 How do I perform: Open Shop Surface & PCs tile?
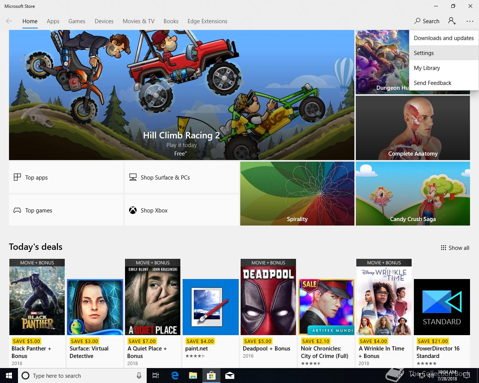[x=181, y=177]
